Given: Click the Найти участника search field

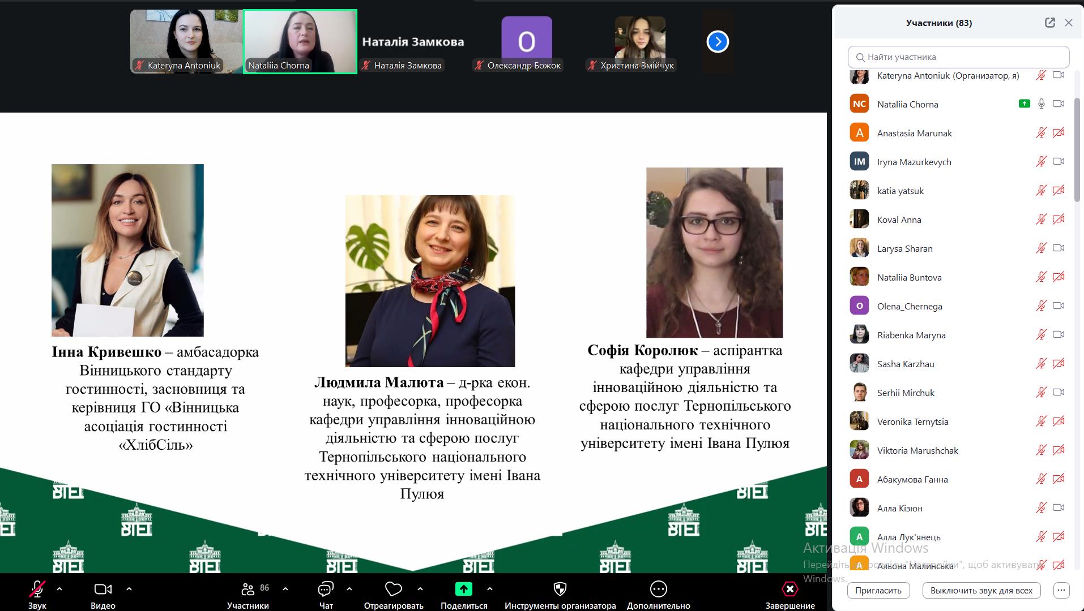Looking at the screenshot, I should coord(958,57).
